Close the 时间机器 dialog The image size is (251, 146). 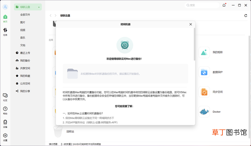click(x=191, y=24)
